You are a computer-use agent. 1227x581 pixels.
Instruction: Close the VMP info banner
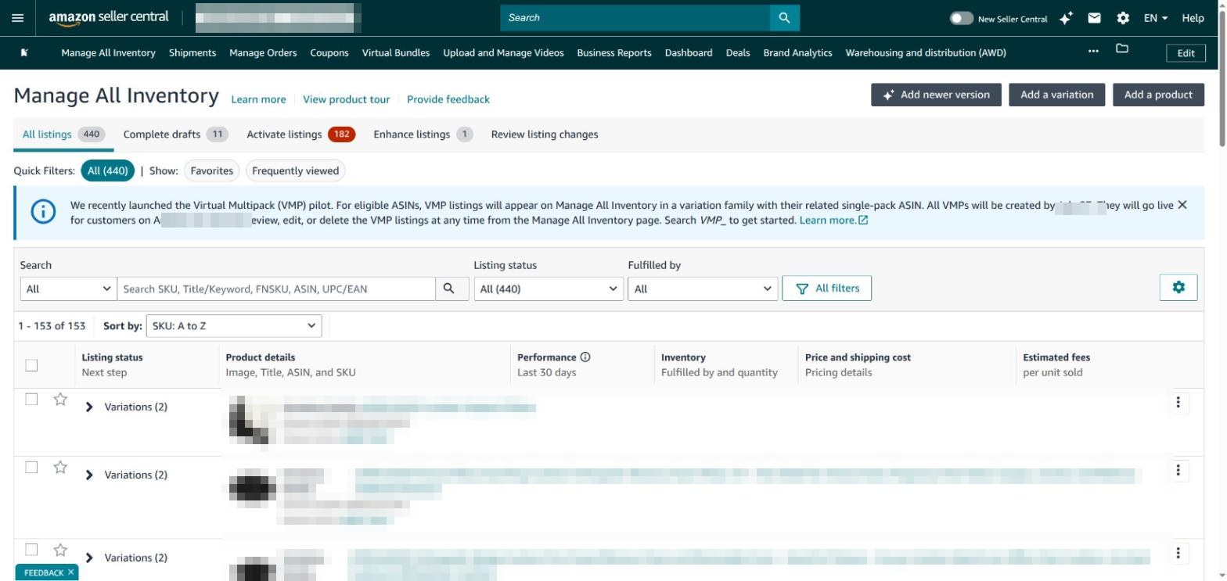click(1182, 205)
